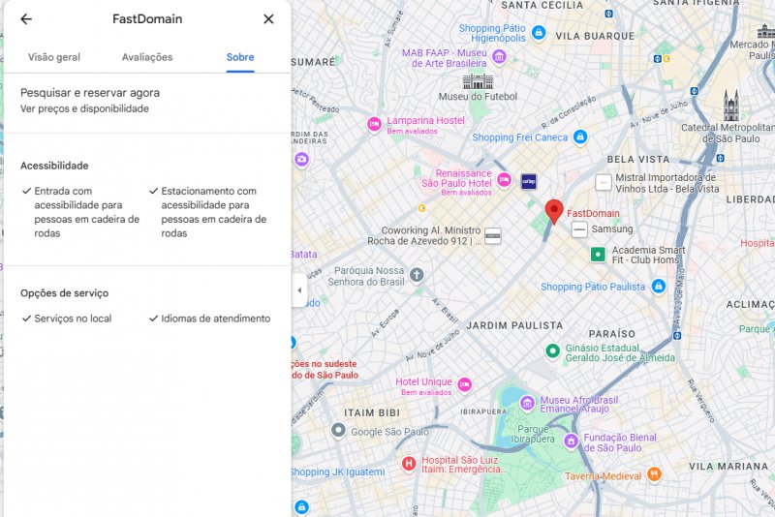The width and height of the screenshot is (775, 517).
Task: Switch to the Visão geral tab
Action: (54, 57)
